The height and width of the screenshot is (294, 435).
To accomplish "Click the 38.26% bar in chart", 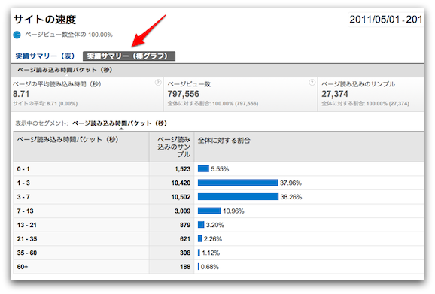I will (238, 197).
